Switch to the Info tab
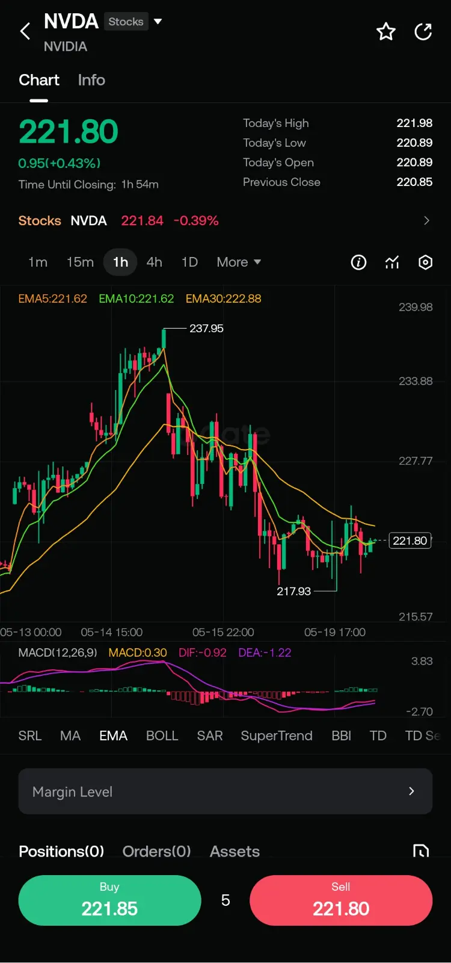This screenshot has height=963, width=451. (x=91, y=80)
